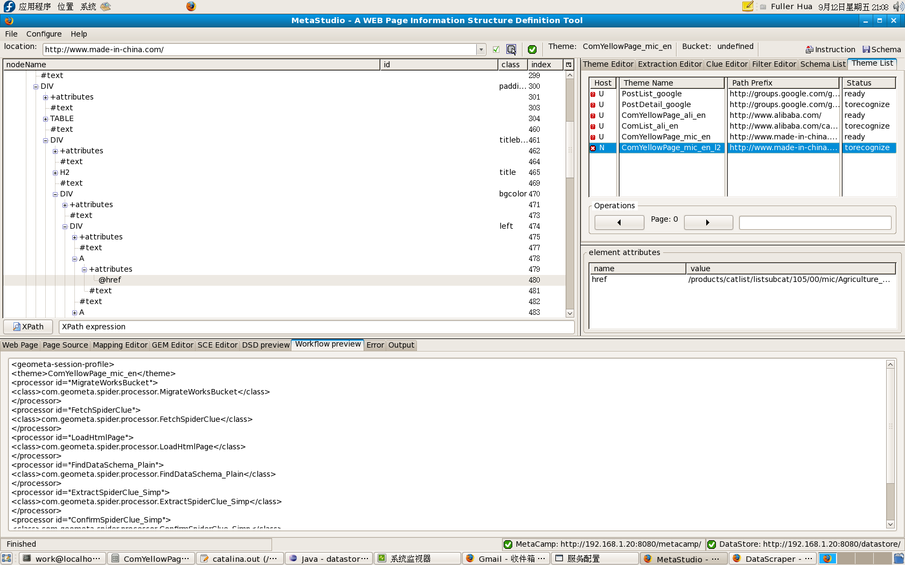Click the nodeName column header
905x565 pixels.
(192, 65)
